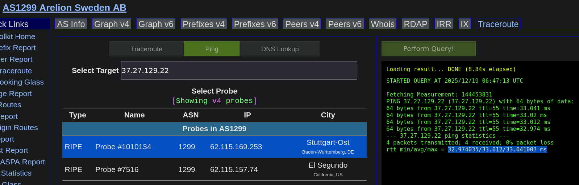The height and width of the screenshot is (185, 579).
Task: Open the Whois tab
Action: pos(383,24)
